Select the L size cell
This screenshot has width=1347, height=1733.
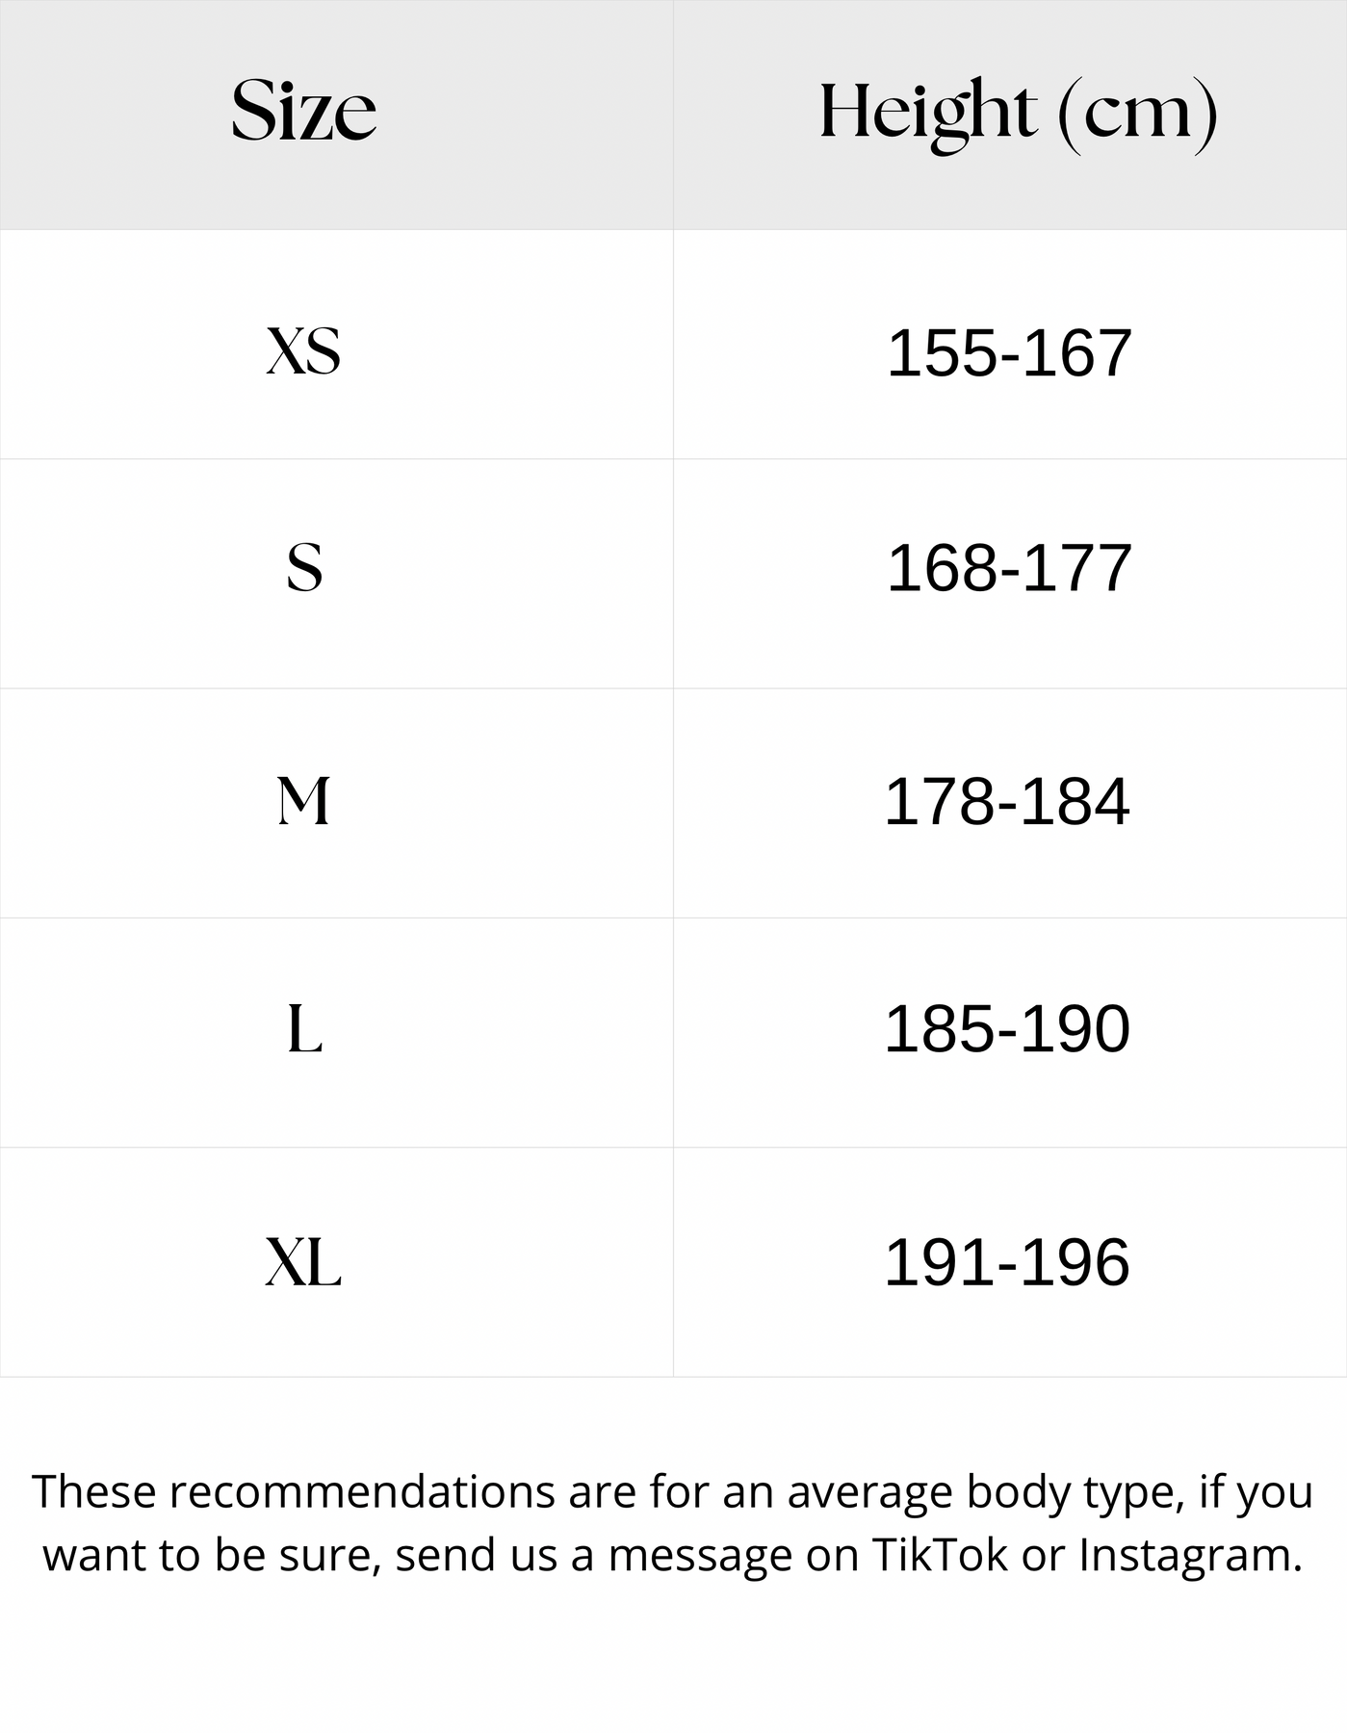pyautogui.click(x=304, y=1029)
